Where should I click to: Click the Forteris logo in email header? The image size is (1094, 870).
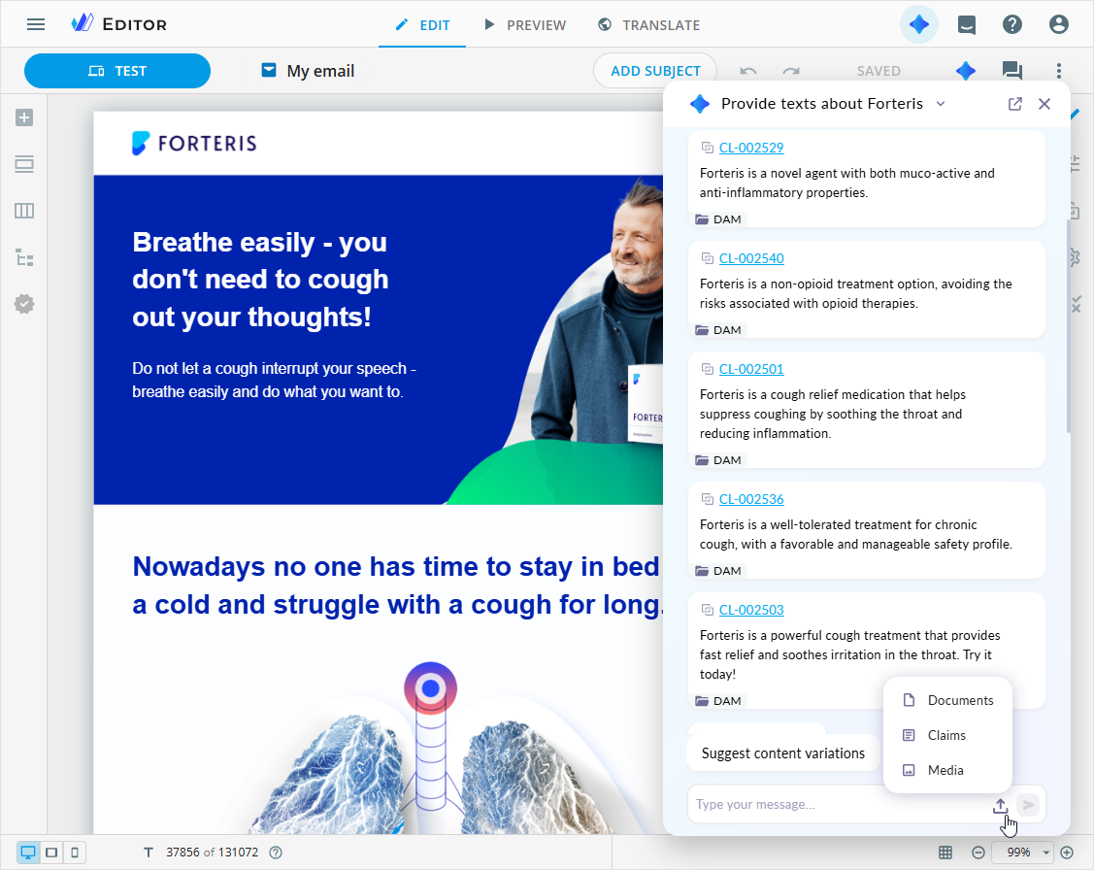tap(194, 143)
